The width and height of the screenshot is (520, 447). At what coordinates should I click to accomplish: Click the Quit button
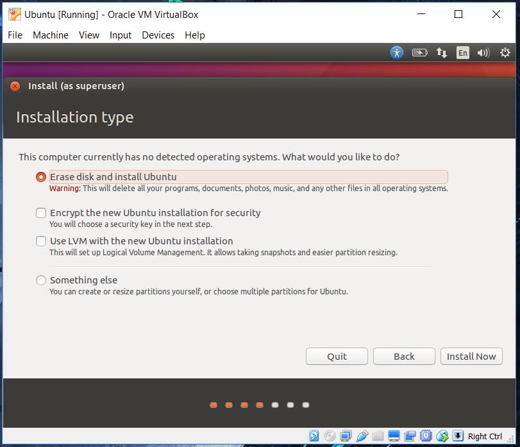tap(337, 356)
